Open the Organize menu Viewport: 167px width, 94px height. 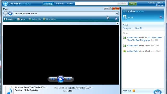coord(10,19)
